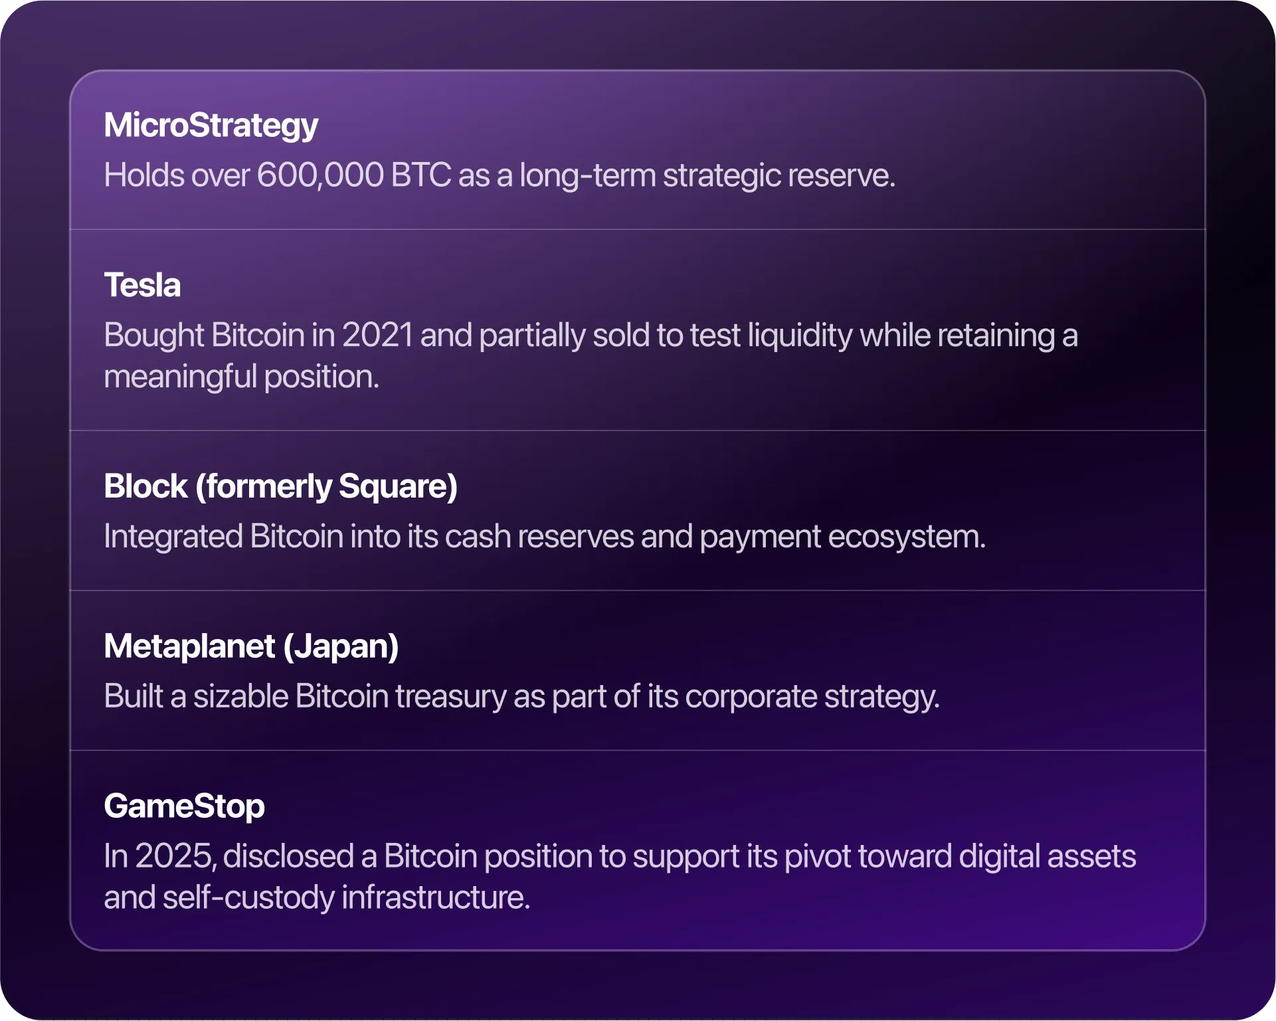The height and width of the screenshot is (1021, 1276).
Task: Click the word "Integrated" under Block
Action: coord(173,537)
